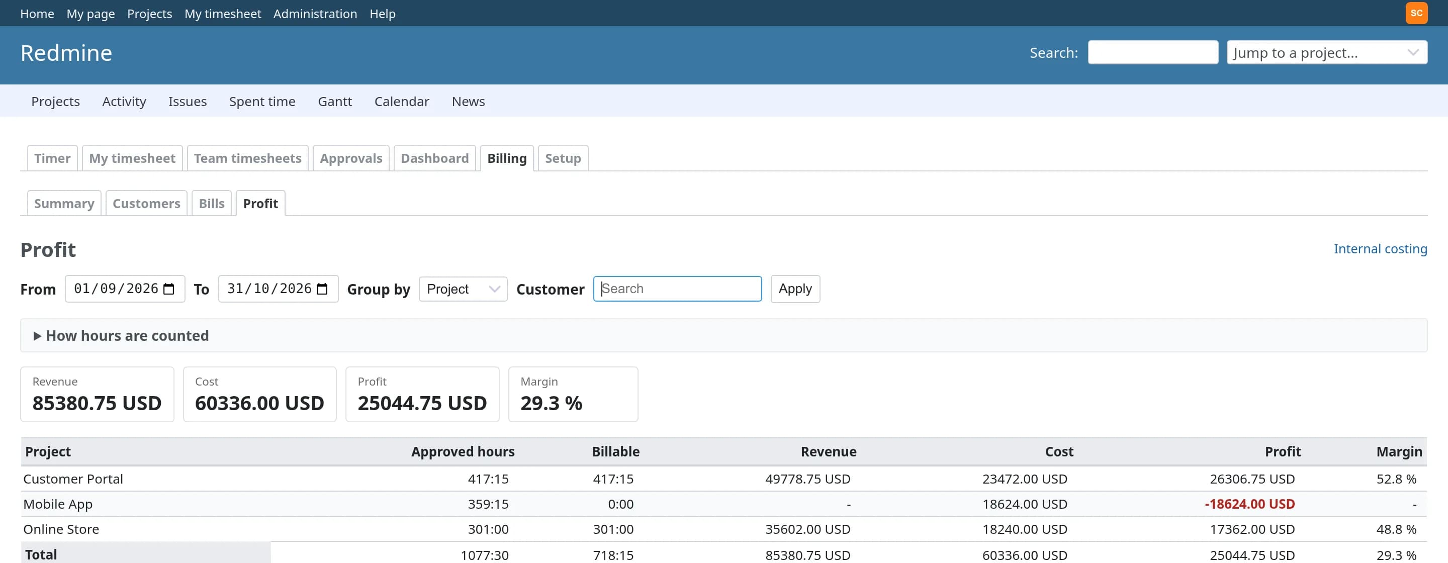Click the From date field 01/09/2026

125,289
